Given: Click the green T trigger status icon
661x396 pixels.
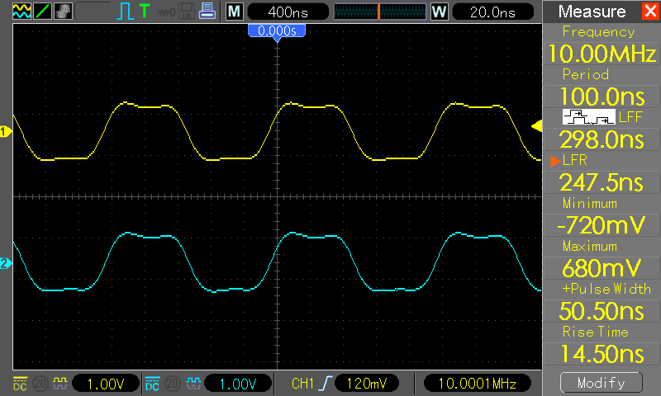Looking at the screenshot, I should pyautogui.click(x=145, y=11).
